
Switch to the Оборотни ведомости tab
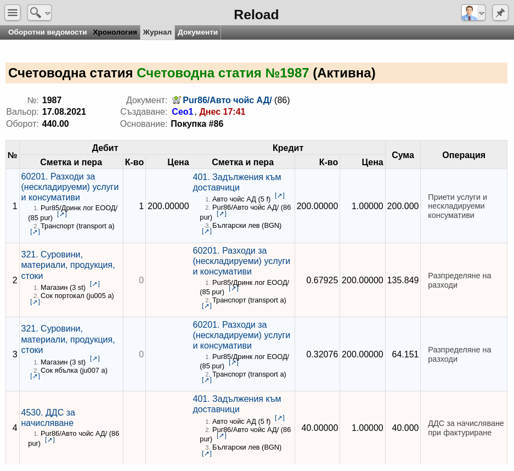[x=48, y=32]
